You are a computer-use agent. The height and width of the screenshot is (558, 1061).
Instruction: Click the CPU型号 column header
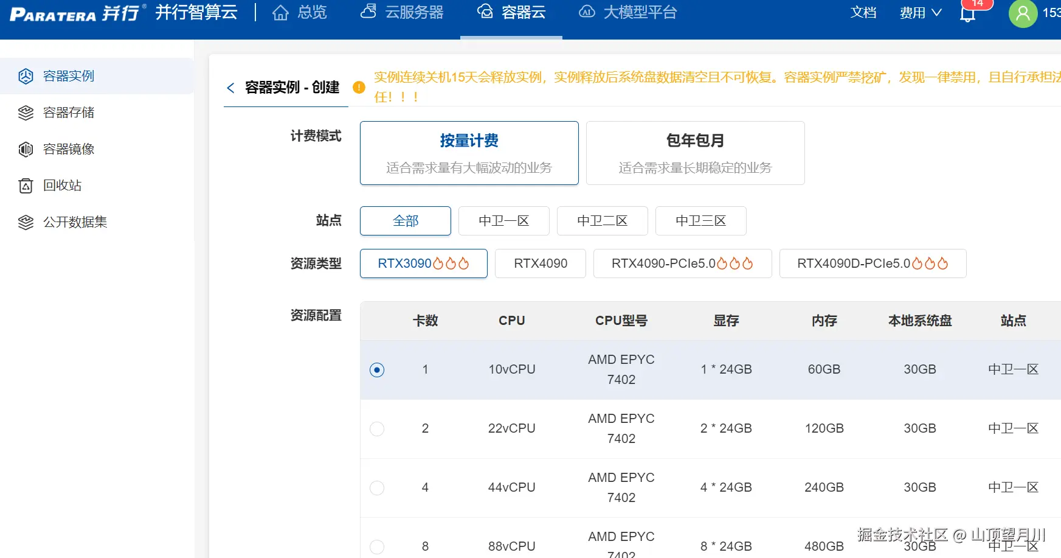point(621,321)
